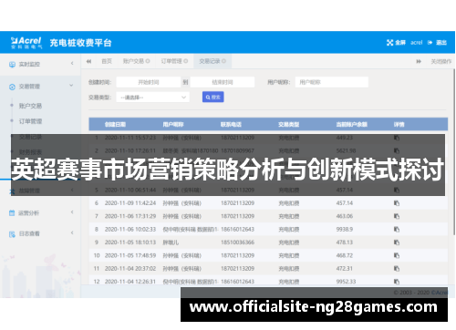Close the 订单管理 tab with its circle icon
456x330 pixels.
coord(186,61)
